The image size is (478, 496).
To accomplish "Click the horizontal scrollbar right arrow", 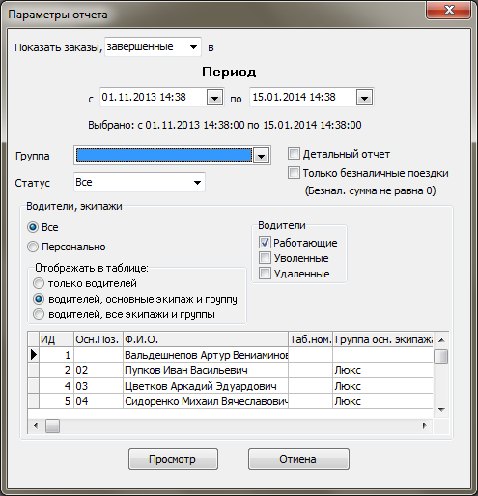I will tap(425, 426).
